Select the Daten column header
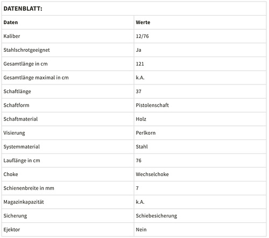269x238 pixels. tap(11, 23)
